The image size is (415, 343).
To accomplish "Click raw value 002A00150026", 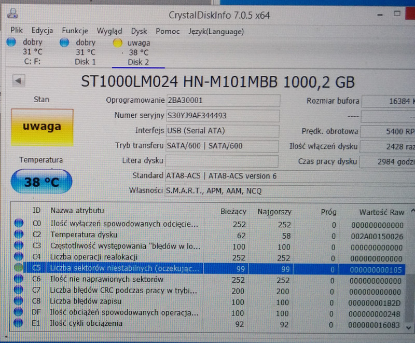I will (377, 236).
